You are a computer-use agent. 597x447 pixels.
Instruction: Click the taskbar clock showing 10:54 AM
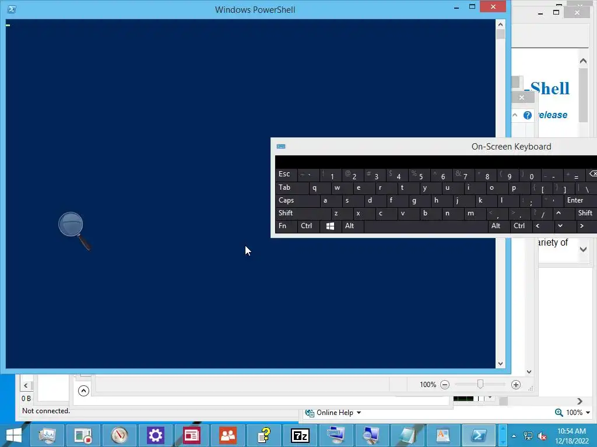(x=571, y=436)
